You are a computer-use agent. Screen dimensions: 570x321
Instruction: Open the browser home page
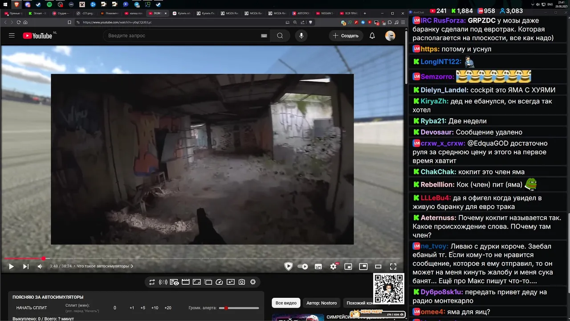coord(25,22)
